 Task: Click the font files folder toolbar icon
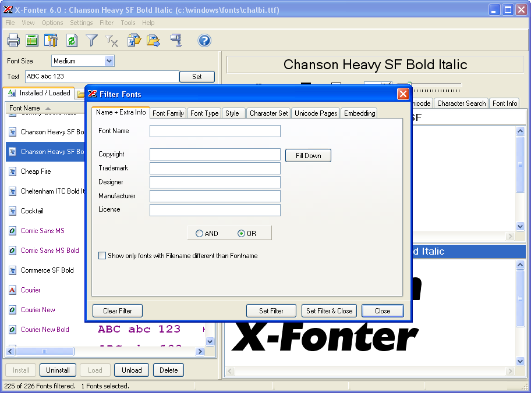coord(134,40)
